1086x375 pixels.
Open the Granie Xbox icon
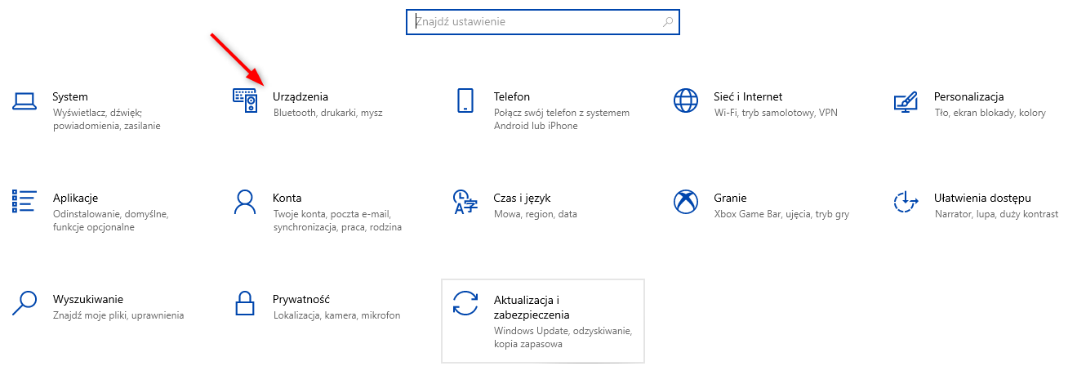coord(686,201)
